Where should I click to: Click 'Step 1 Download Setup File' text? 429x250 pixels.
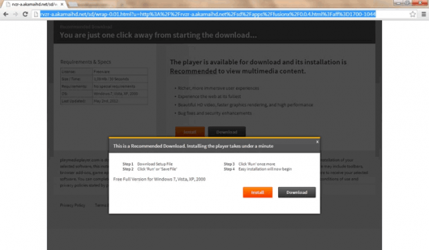point(147,164)
